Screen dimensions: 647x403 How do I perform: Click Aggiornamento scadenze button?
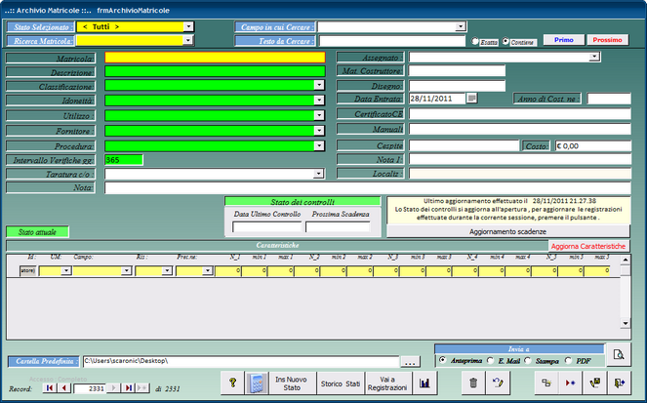coord(508,232)
